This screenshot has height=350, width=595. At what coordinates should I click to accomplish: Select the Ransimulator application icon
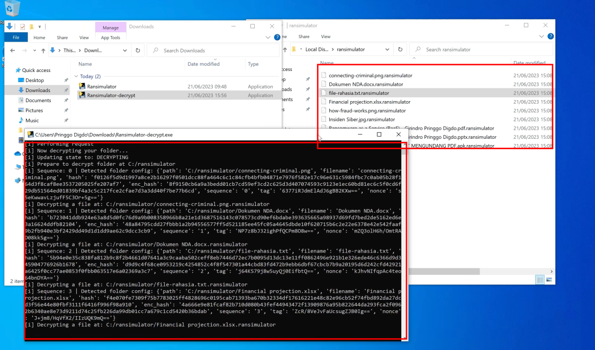[82, 86]
